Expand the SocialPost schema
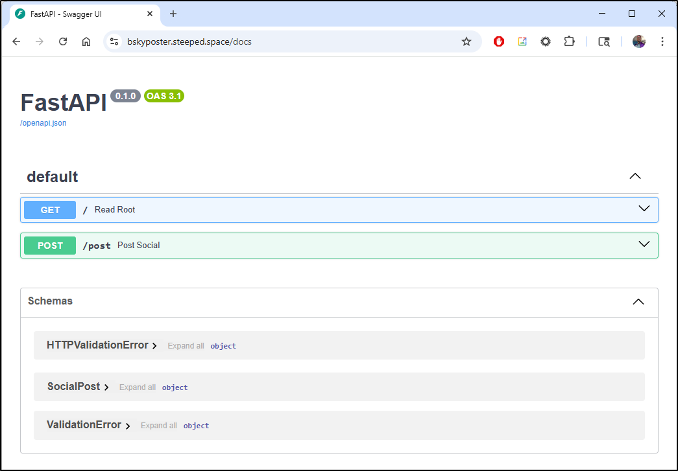 point(106,386)
